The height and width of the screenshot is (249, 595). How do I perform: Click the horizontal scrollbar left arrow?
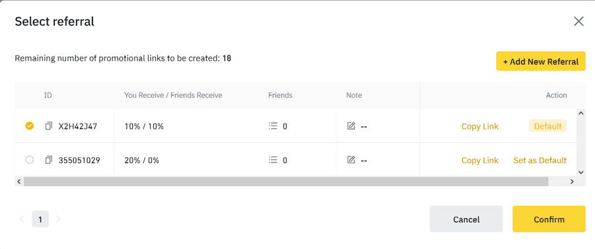(x=19, y=182)
